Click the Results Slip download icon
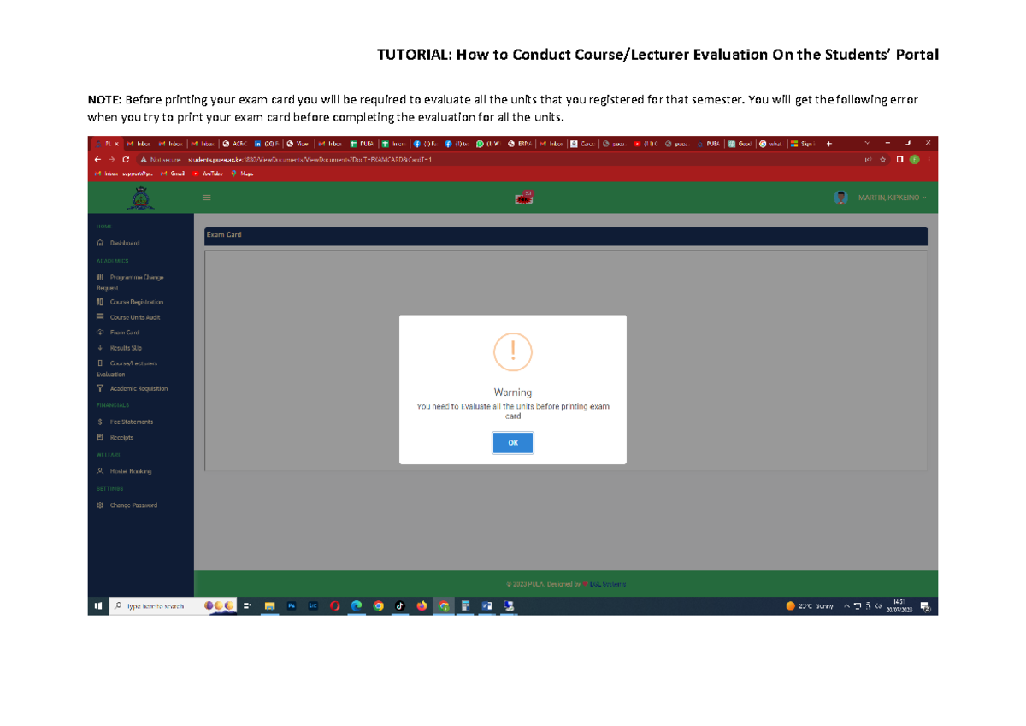Image resolution: width=1026 pixels, height=726 pixels. pyautogui.click(x=100, y=348)
